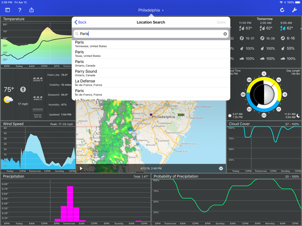Open the sidebar panel icon
This screenshot has height=226, width=302.
pyautogui.click(x=7, y=10)
